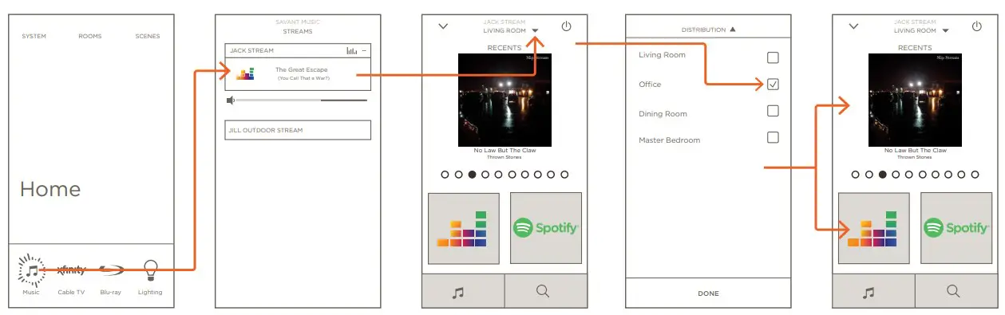Check the Living Room distribution checkbox
The width and height of the screenshot is (1005, 315).
tap(773, 57)
